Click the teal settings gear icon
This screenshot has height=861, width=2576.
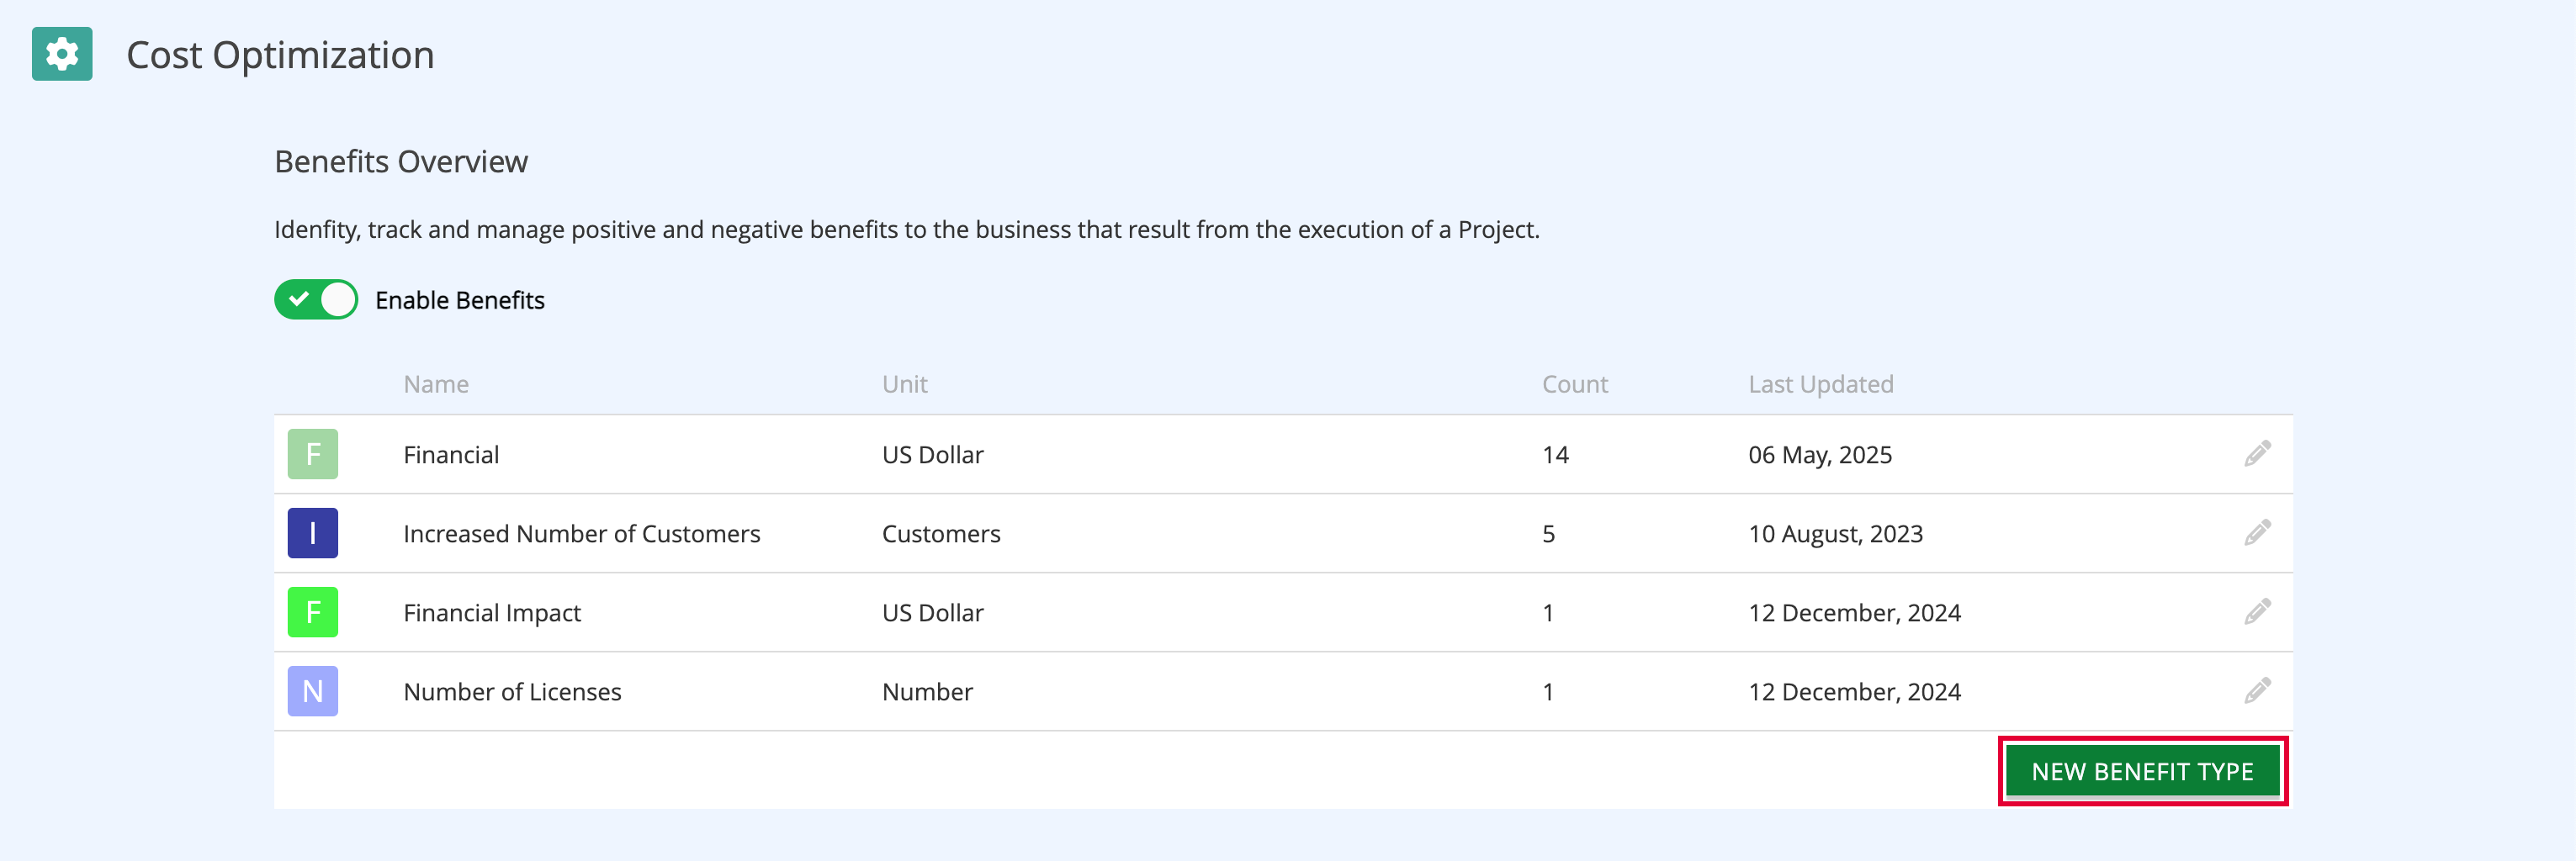pos(62,54)
